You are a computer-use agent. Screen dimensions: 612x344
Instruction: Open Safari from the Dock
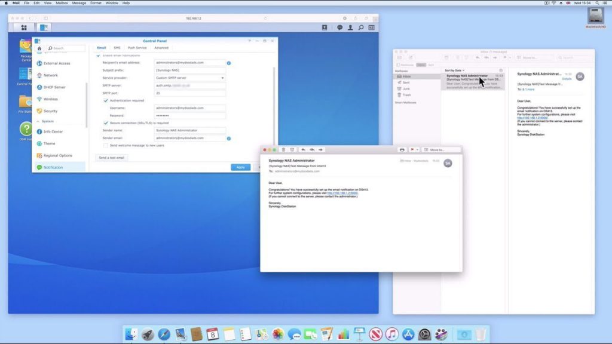coord(164,334)
